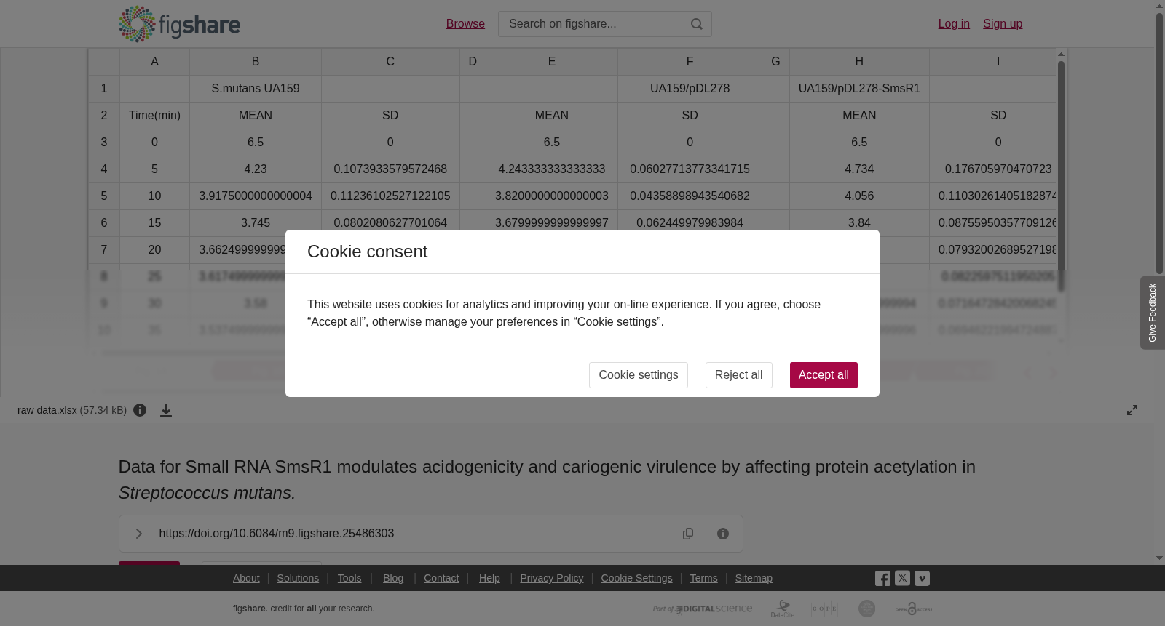Viewport: 1165px width, 626px height.
Task: Reject all cookies
Action: tap(738, 375)
